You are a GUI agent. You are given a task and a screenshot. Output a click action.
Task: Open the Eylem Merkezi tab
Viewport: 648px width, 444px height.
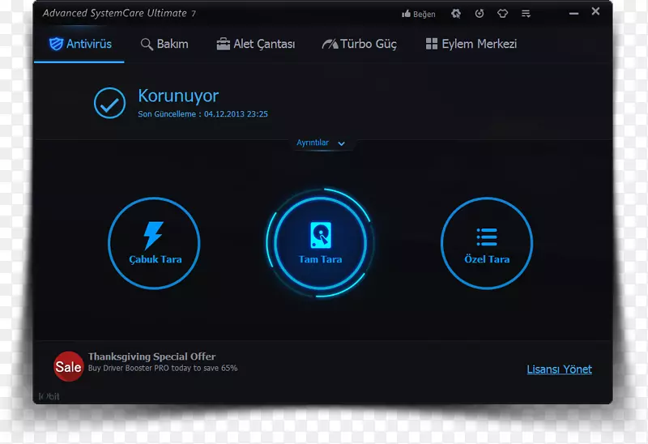pos(471,44)
